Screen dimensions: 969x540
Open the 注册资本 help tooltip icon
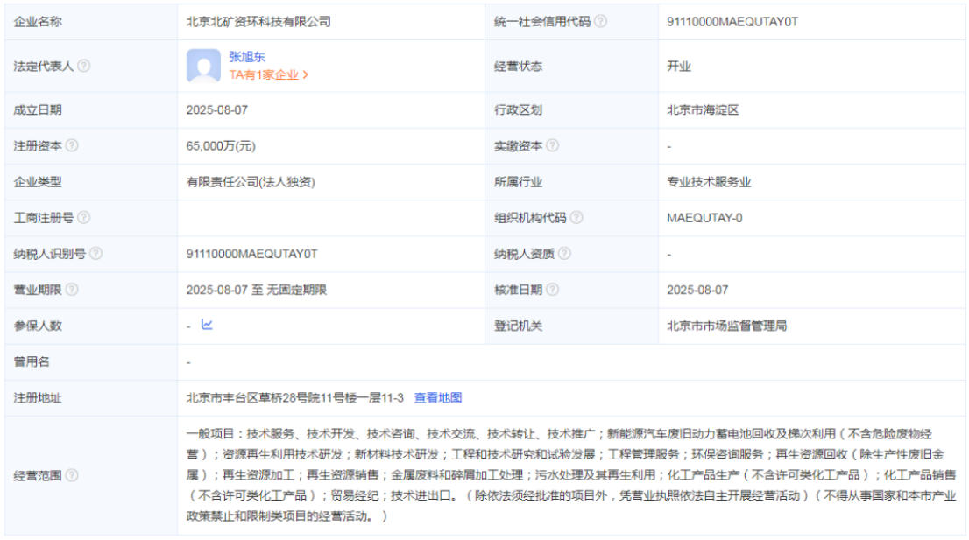tap(72, 146)
